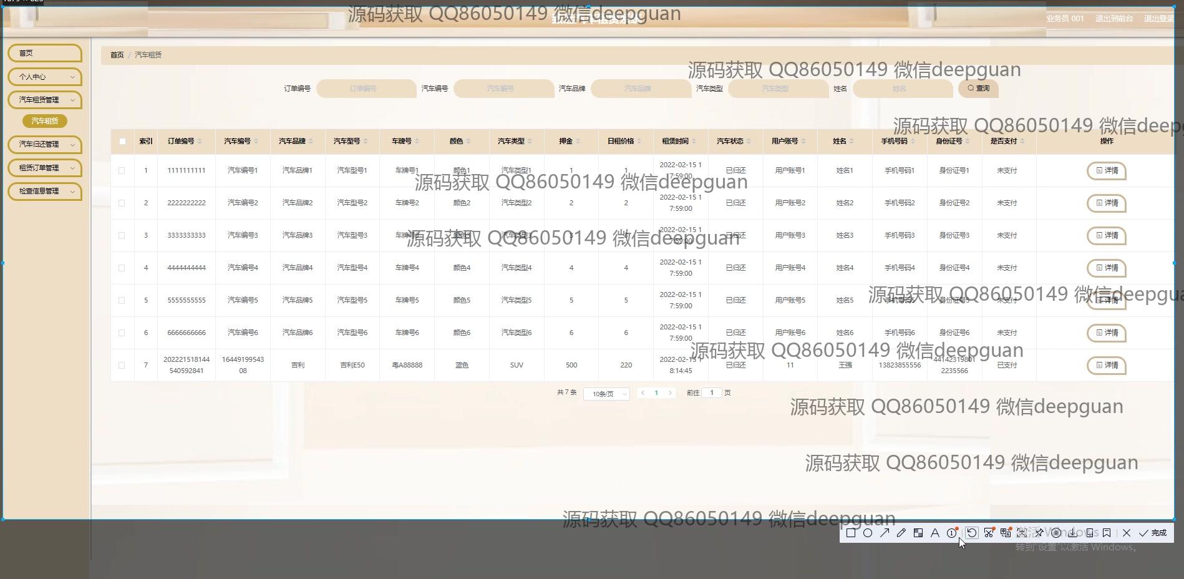Open the 10条/页 page size dropdown
This screenshot has height=579, width=1184.
coord(606,394)
